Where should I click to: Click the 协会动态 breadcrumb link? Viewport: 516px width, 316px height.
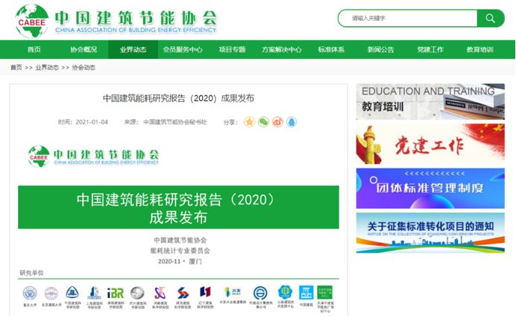84,67
